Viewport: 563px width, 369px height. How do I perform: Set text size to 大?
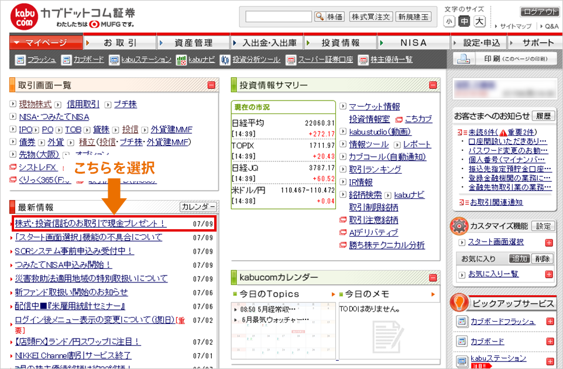click(x=479, y=22)
